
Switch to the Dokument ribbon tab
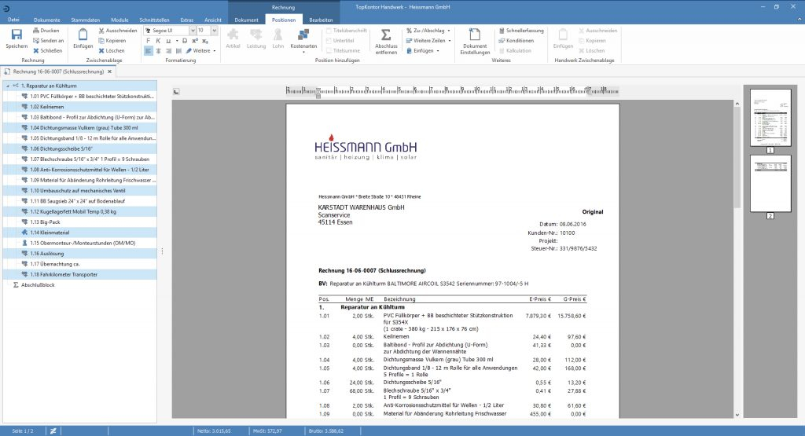(246, 18)
